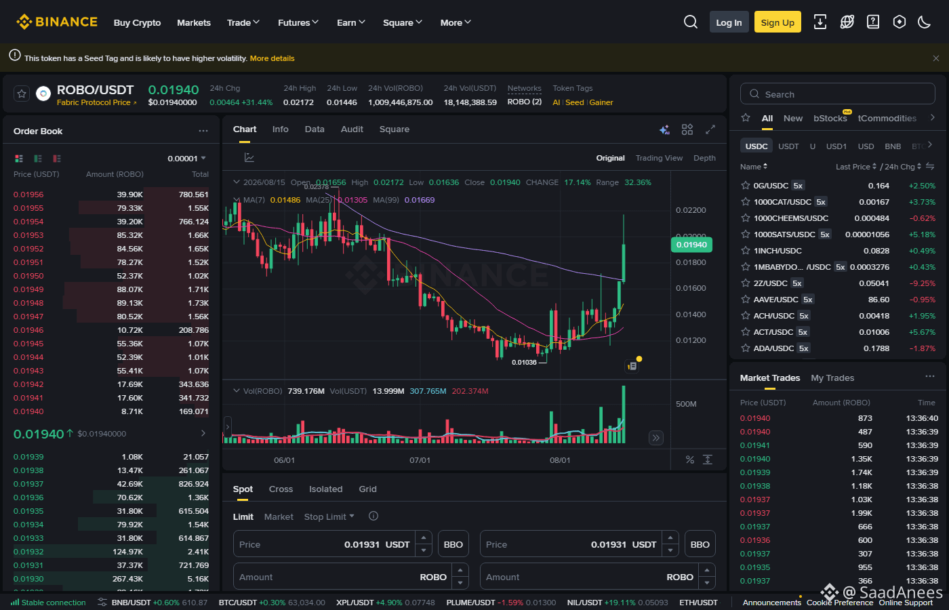The image size is (949, 610).
Task: Switch to the Data tab
Action: click(x=315, y=129)
